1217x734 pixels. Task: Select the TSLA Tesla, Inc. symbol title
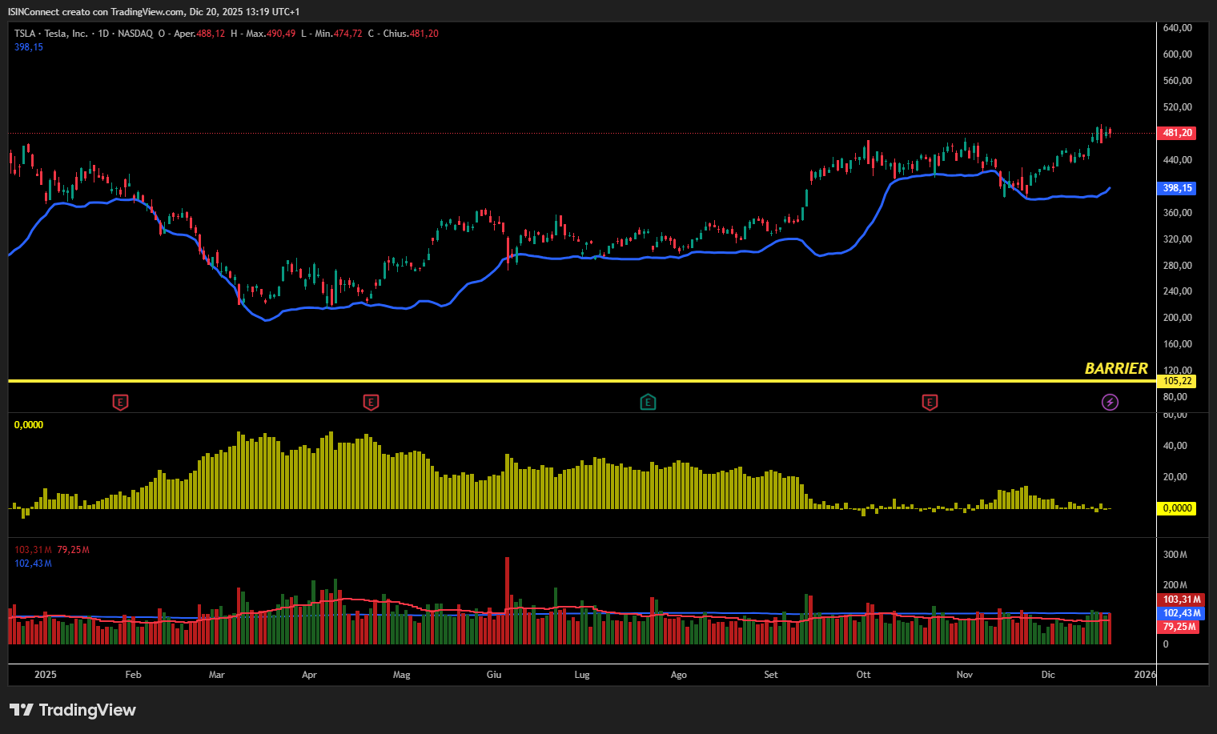tap(51, 34)
